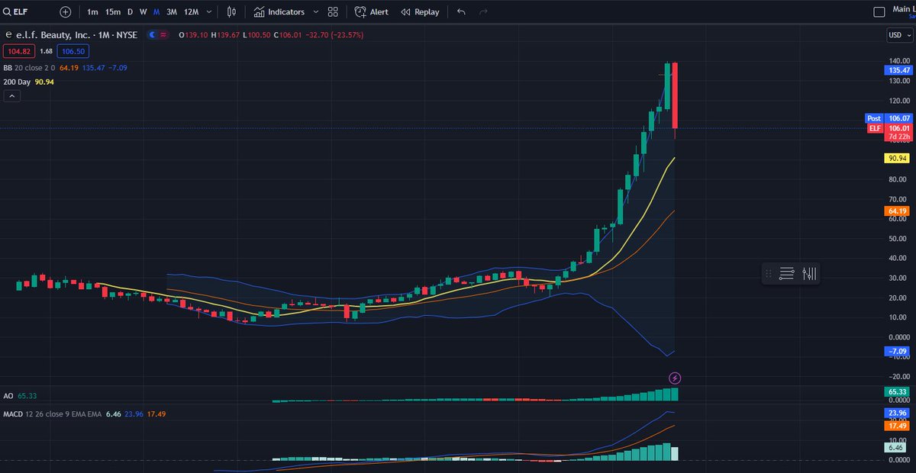Select the 1m timeframe

[x=92, y=11]
